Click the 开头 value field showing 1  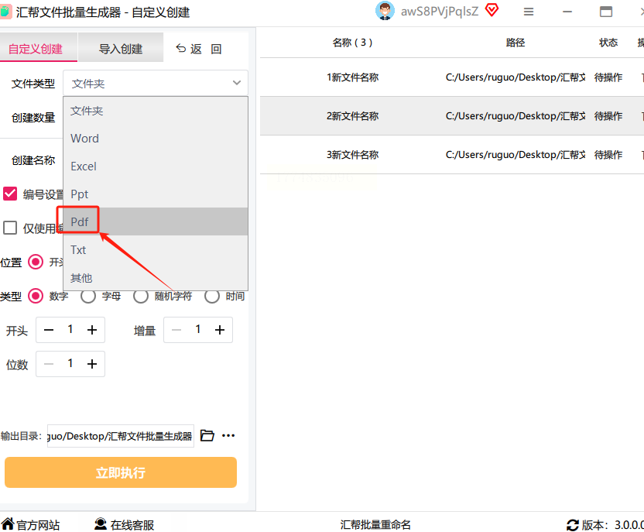[70, 329]
